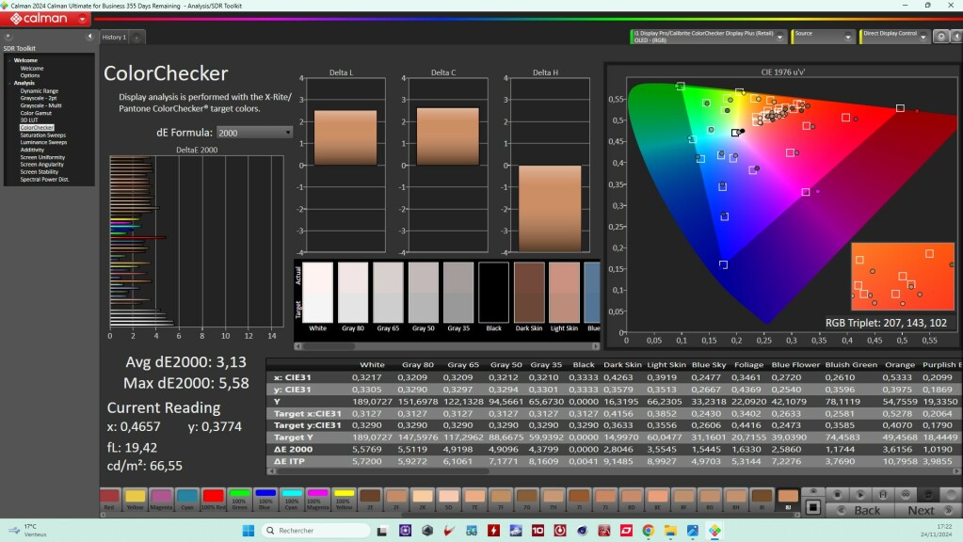
Task: Add a new history tab
Action: pos(136,38)
